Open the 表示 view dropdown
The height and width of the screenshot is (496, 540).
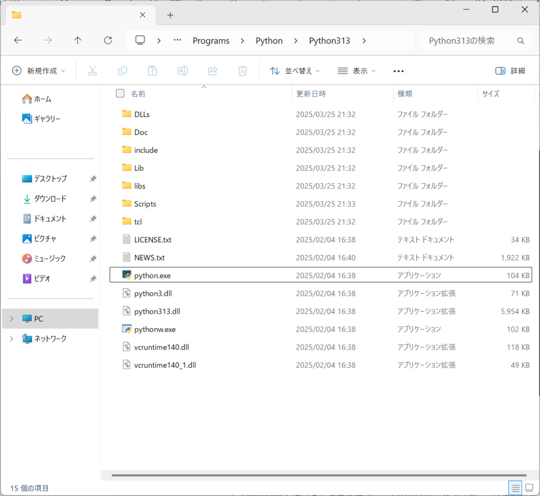[356, 71]
